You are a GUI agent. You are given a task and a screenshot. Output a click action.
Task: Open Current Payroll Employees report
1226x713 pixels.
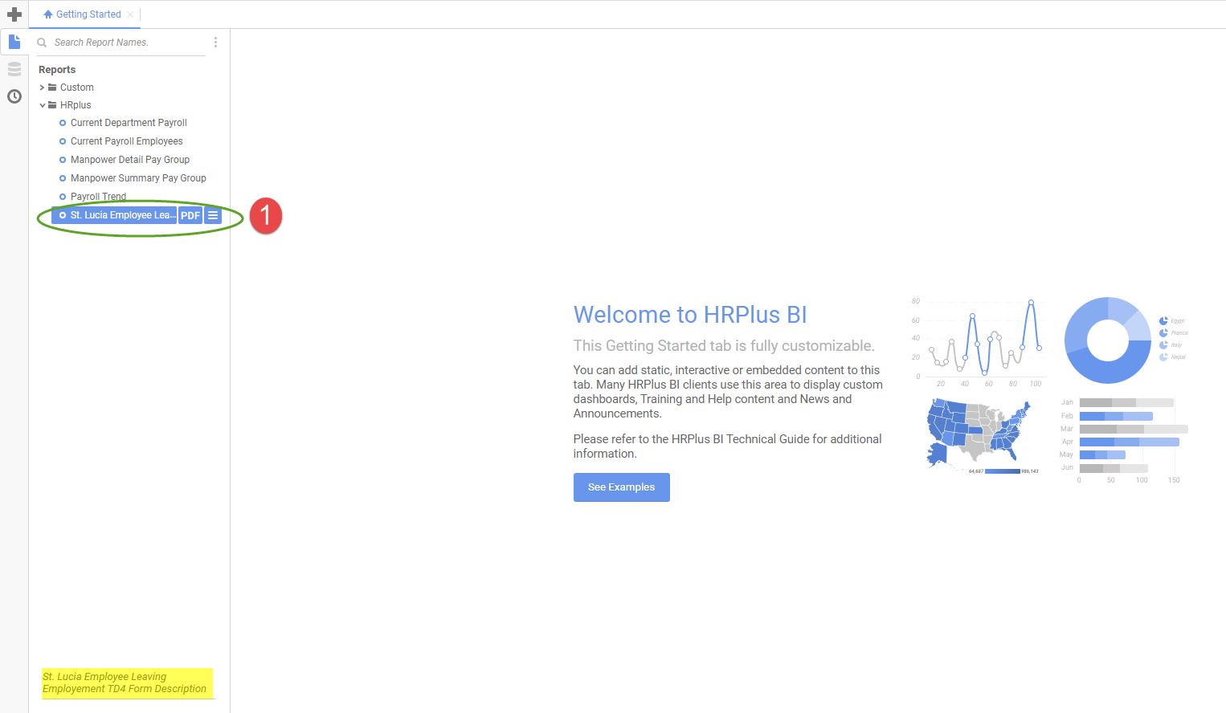click(127, 141)
